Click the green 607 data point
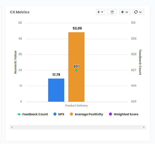The image size is (155, 144). (x=76, y=70)
